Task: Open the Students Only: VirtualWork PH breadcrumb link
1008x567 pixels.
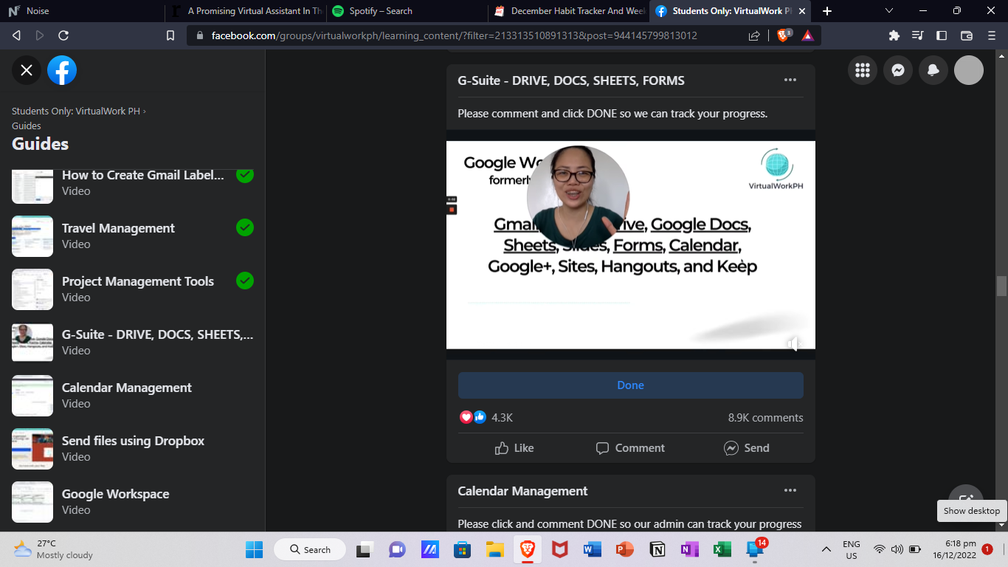Action: click(x=75, y=111)
